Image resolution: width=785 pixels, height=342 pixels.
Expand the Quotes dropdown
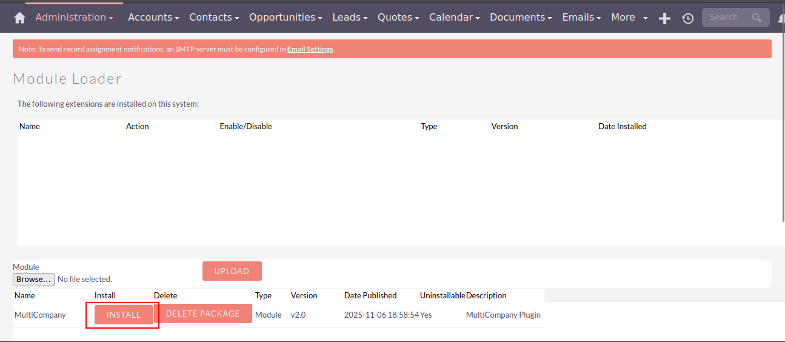point(398,17)
